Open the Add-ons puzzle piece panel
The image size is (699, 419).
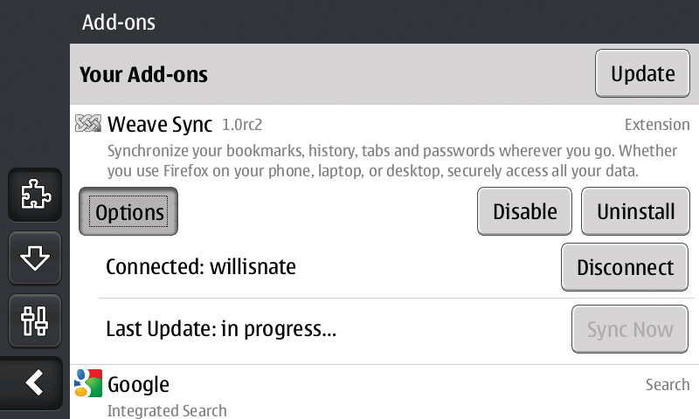35,195
